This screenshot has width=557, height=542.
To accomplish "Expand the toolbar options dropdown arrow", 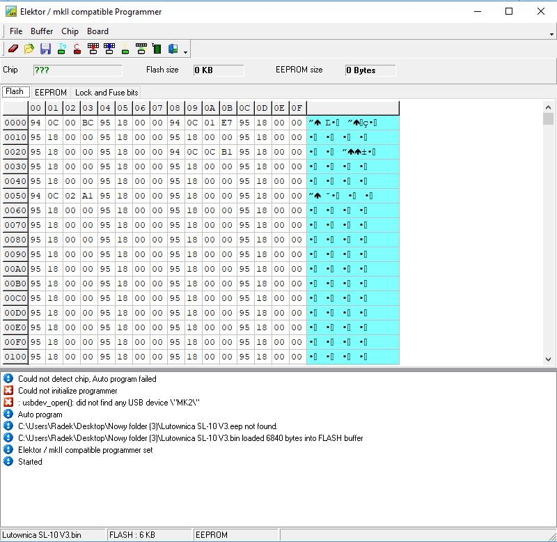I will pyautogui.click(x=186, y=52).
